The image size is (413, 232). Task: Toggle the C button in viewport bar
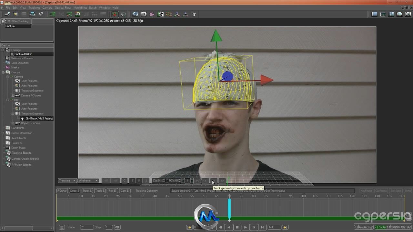[124, 181]
